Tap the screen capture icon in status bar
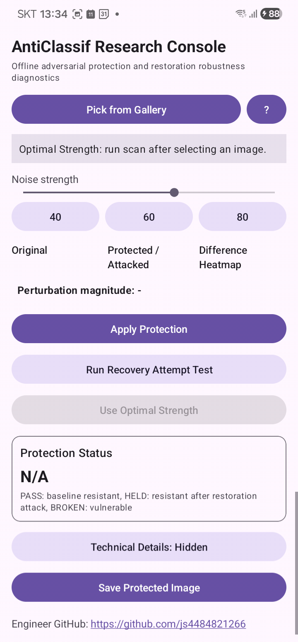The width and height of the screenshot is (298, 642). 77,14
